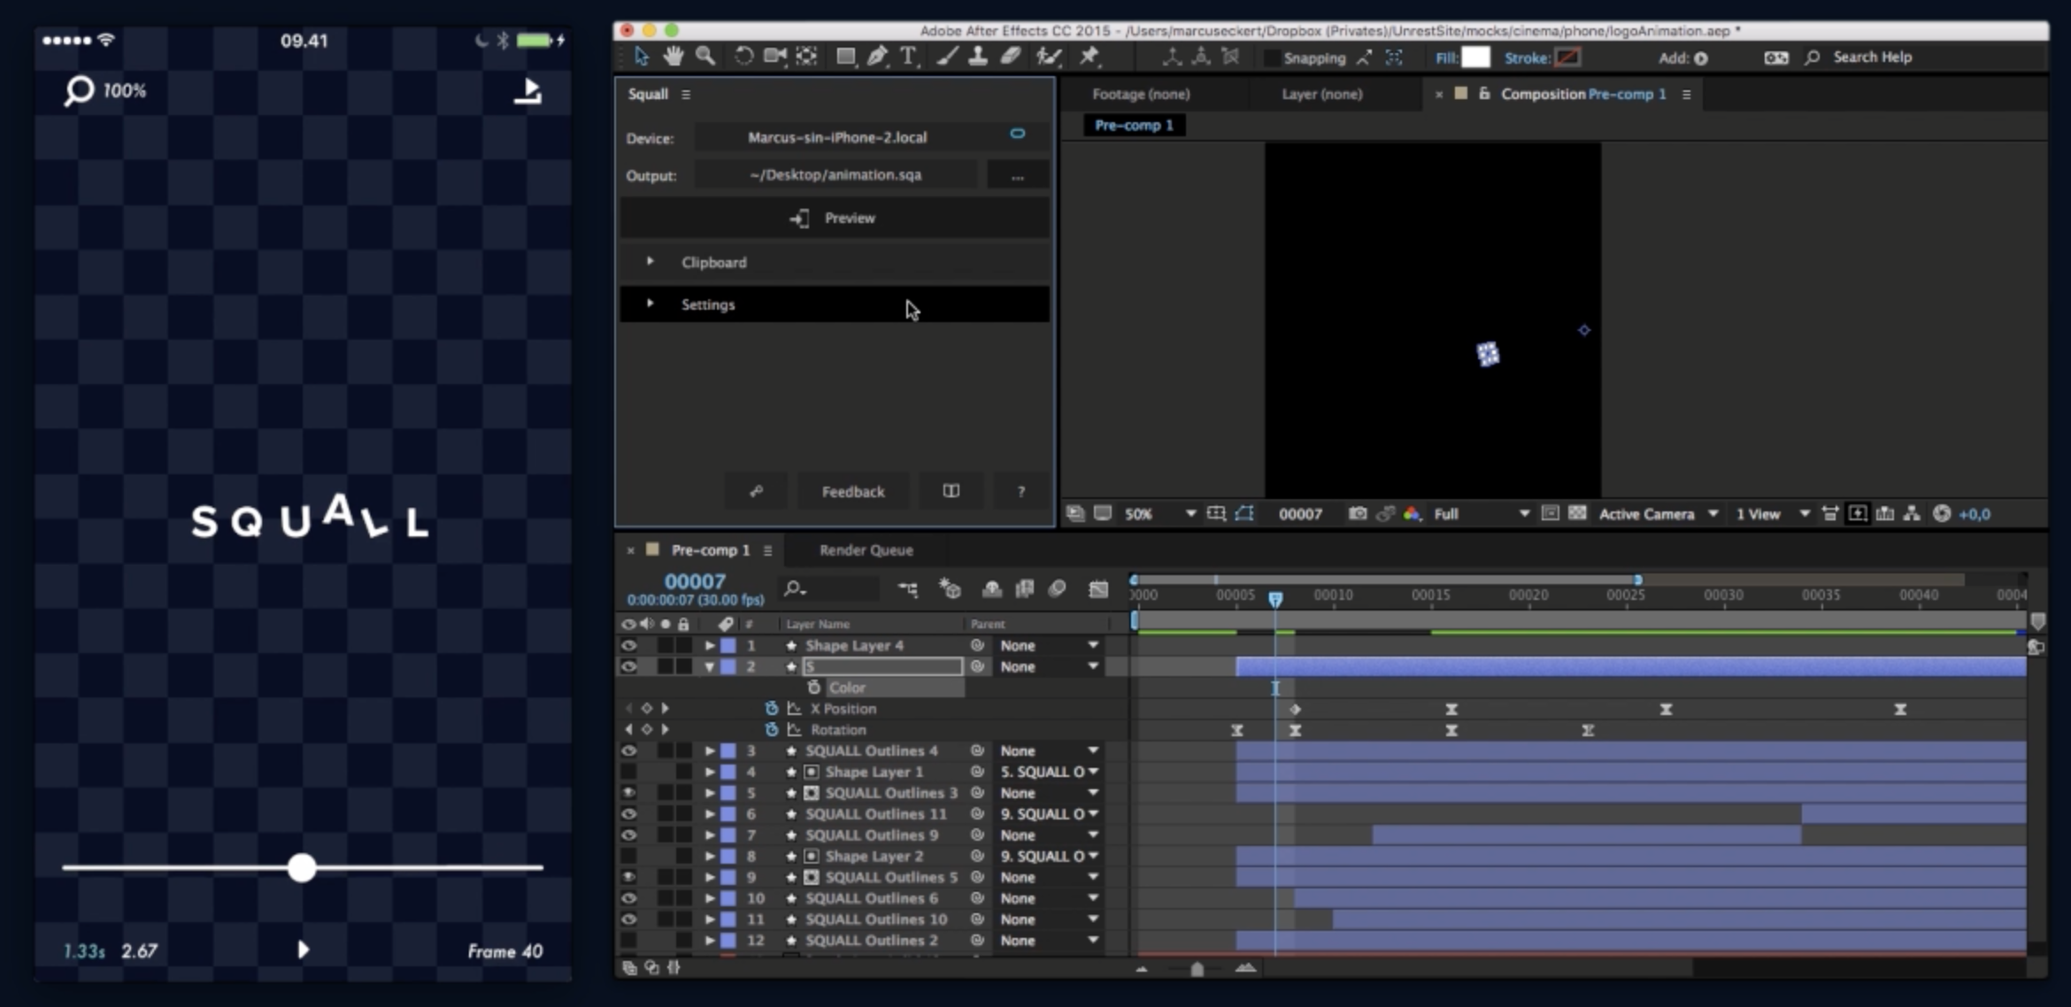Viewport: 2071px width, 1007px height.
Task: Switch to the Footage (none) tab
Action: click(x=1141, y=94)
